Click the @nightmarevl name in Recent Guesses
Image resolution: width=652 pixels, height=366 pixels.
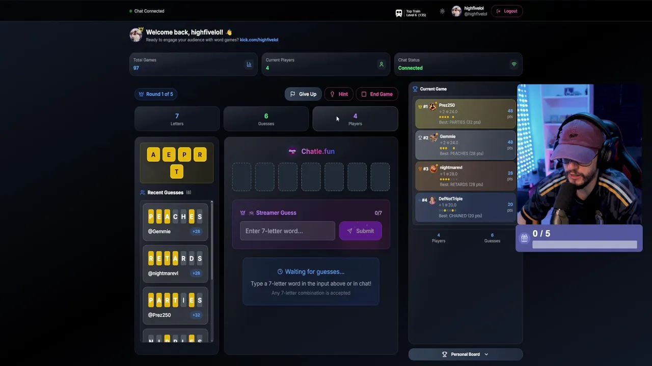[163, 273]
